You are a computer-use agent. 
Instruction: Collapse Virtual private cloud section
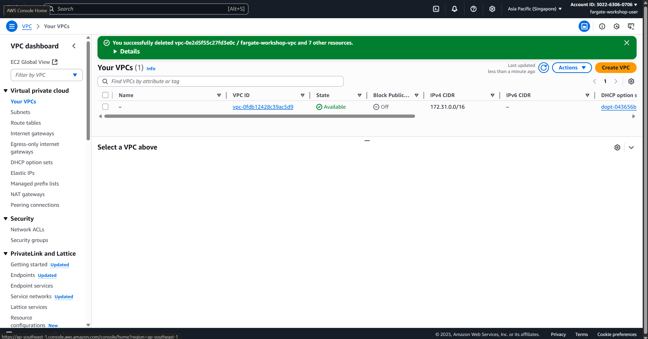point(6,91)
